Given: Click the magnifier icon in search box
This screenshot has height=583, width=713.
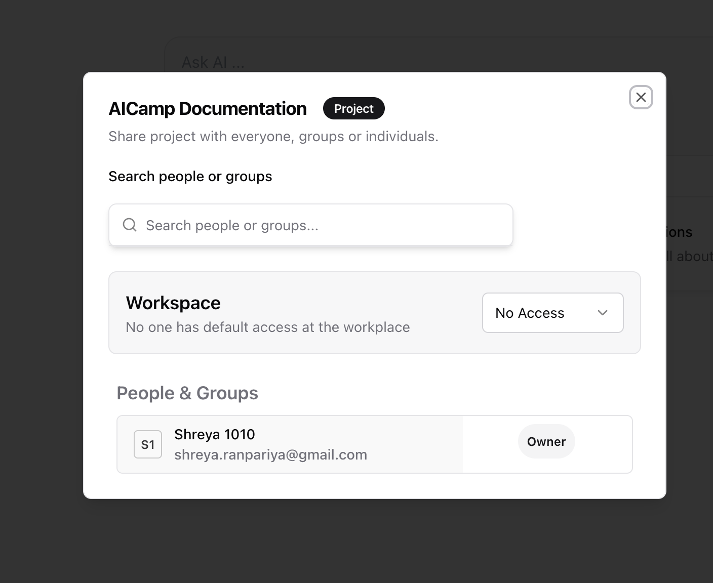Looking at the screenshot, I should pos(130,225).
